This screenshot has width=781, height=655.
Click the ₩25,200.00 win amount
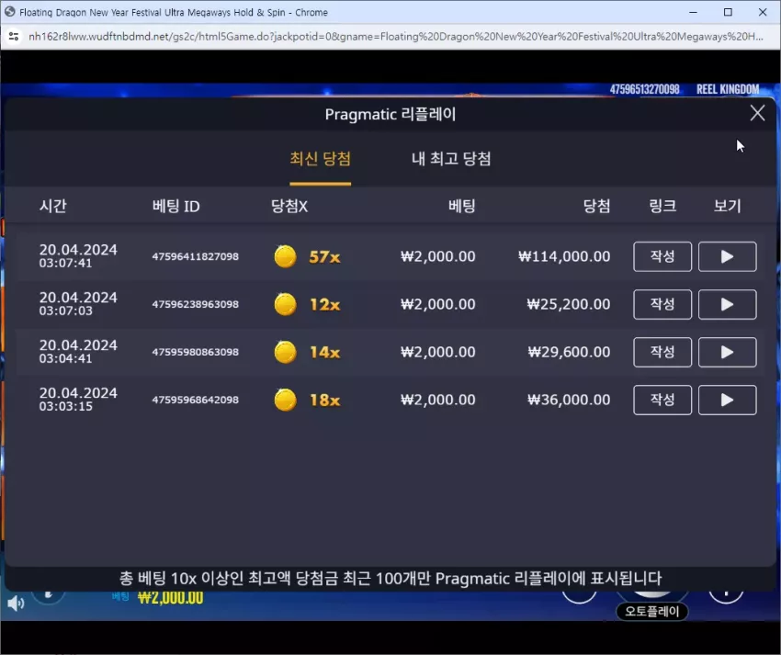coord(569,304)
